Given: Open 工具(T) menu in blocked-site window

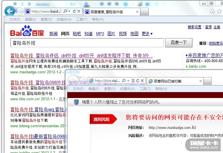Looking at the screenshot, I should (145, 89).
